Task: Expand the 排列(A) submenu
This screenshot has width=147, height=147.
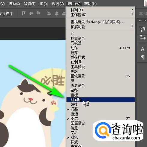Action: (100, 10)
